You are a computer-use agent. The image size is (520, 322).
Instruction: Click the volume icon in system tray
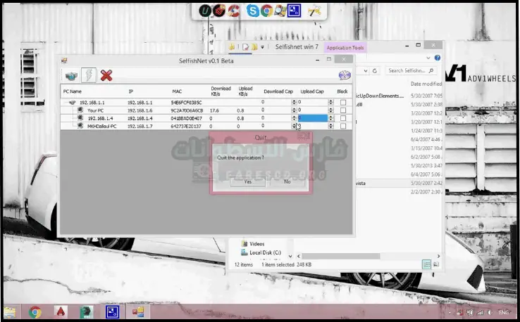tap(490, 312)
